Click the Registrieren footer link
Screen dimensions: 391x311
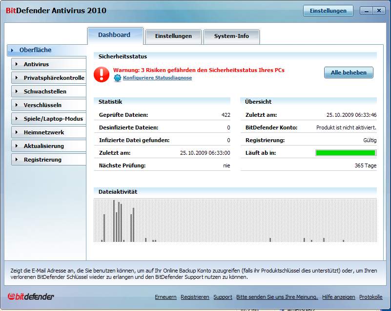195,297
